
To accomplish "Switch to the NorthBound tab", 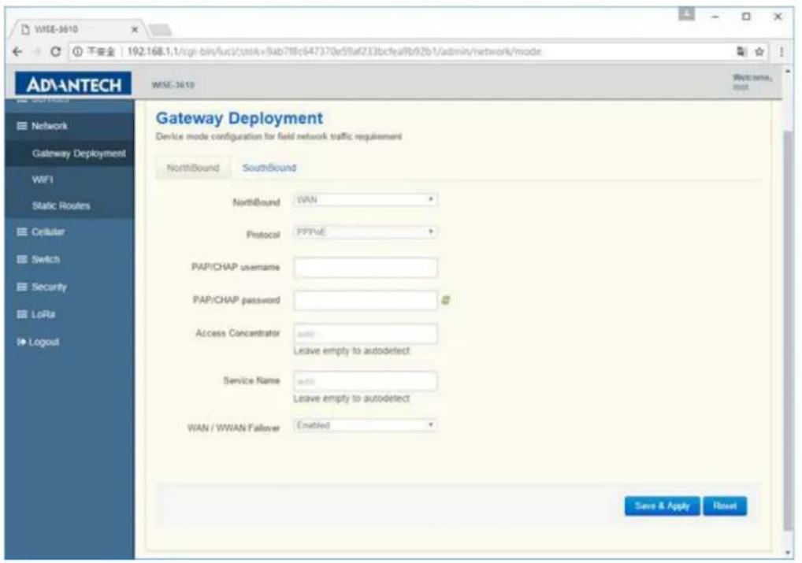I will click(193, 168).
